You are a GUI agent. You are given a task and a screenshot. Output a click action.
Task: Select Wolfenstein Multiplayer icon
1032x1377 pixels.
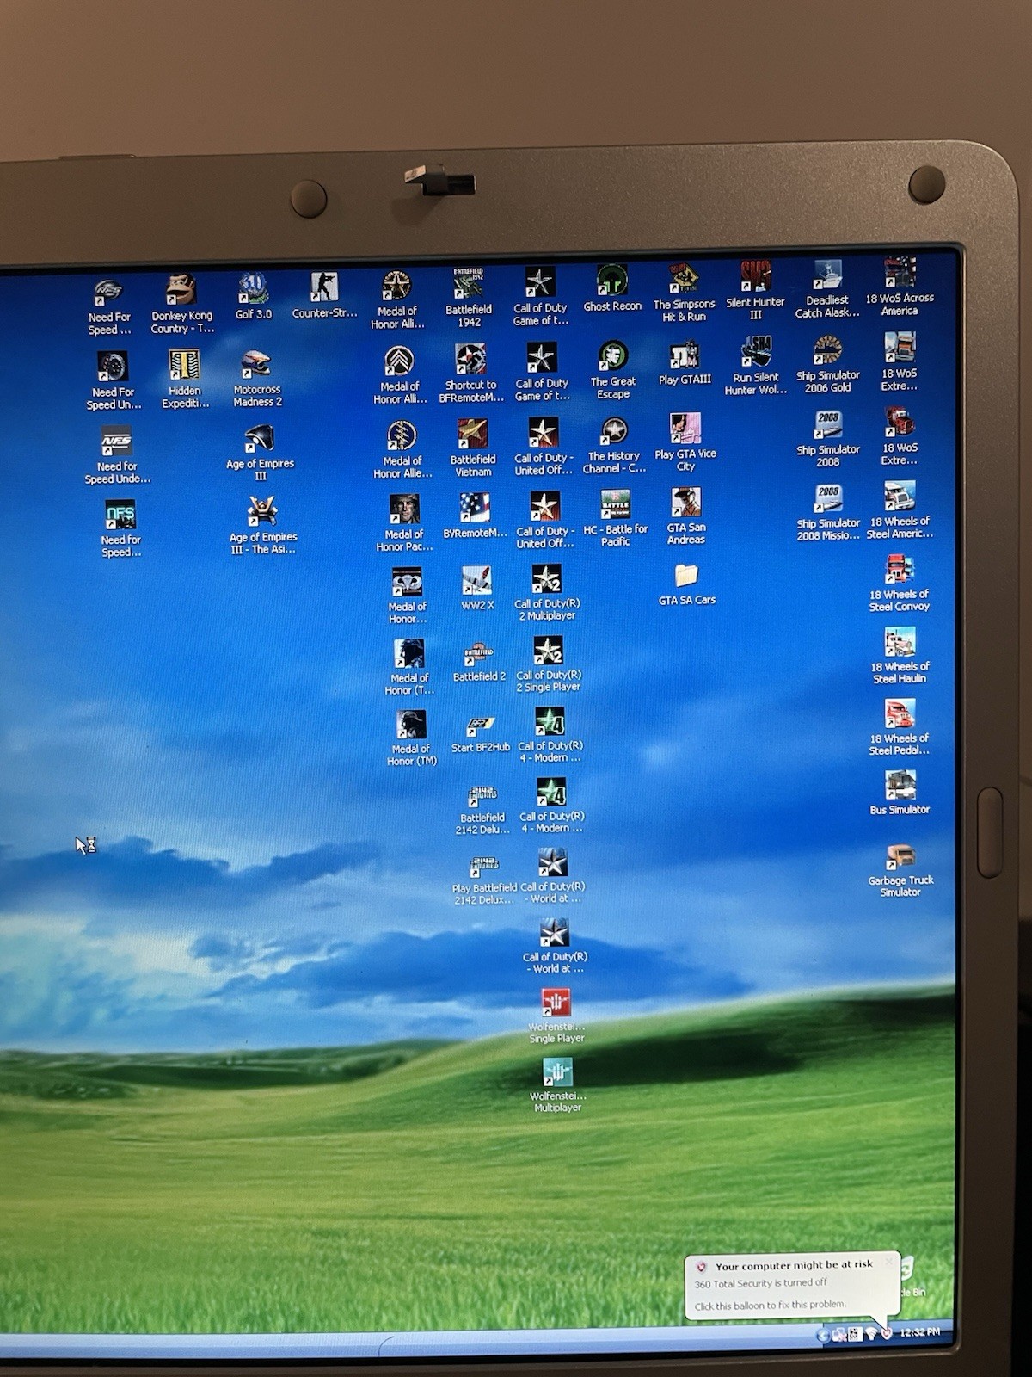[557, 1086]
